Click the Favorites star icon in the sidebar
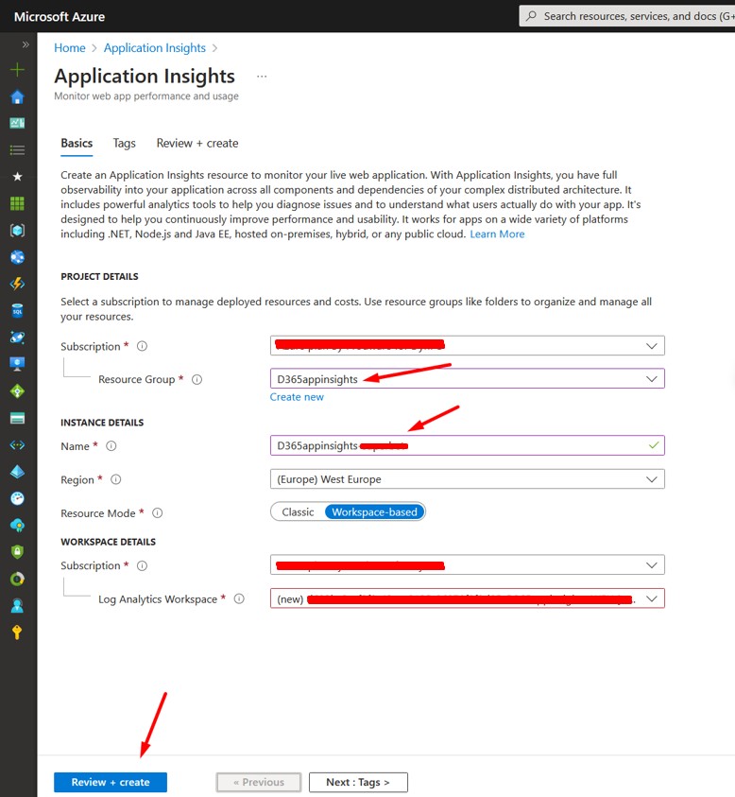 [17, 177]
